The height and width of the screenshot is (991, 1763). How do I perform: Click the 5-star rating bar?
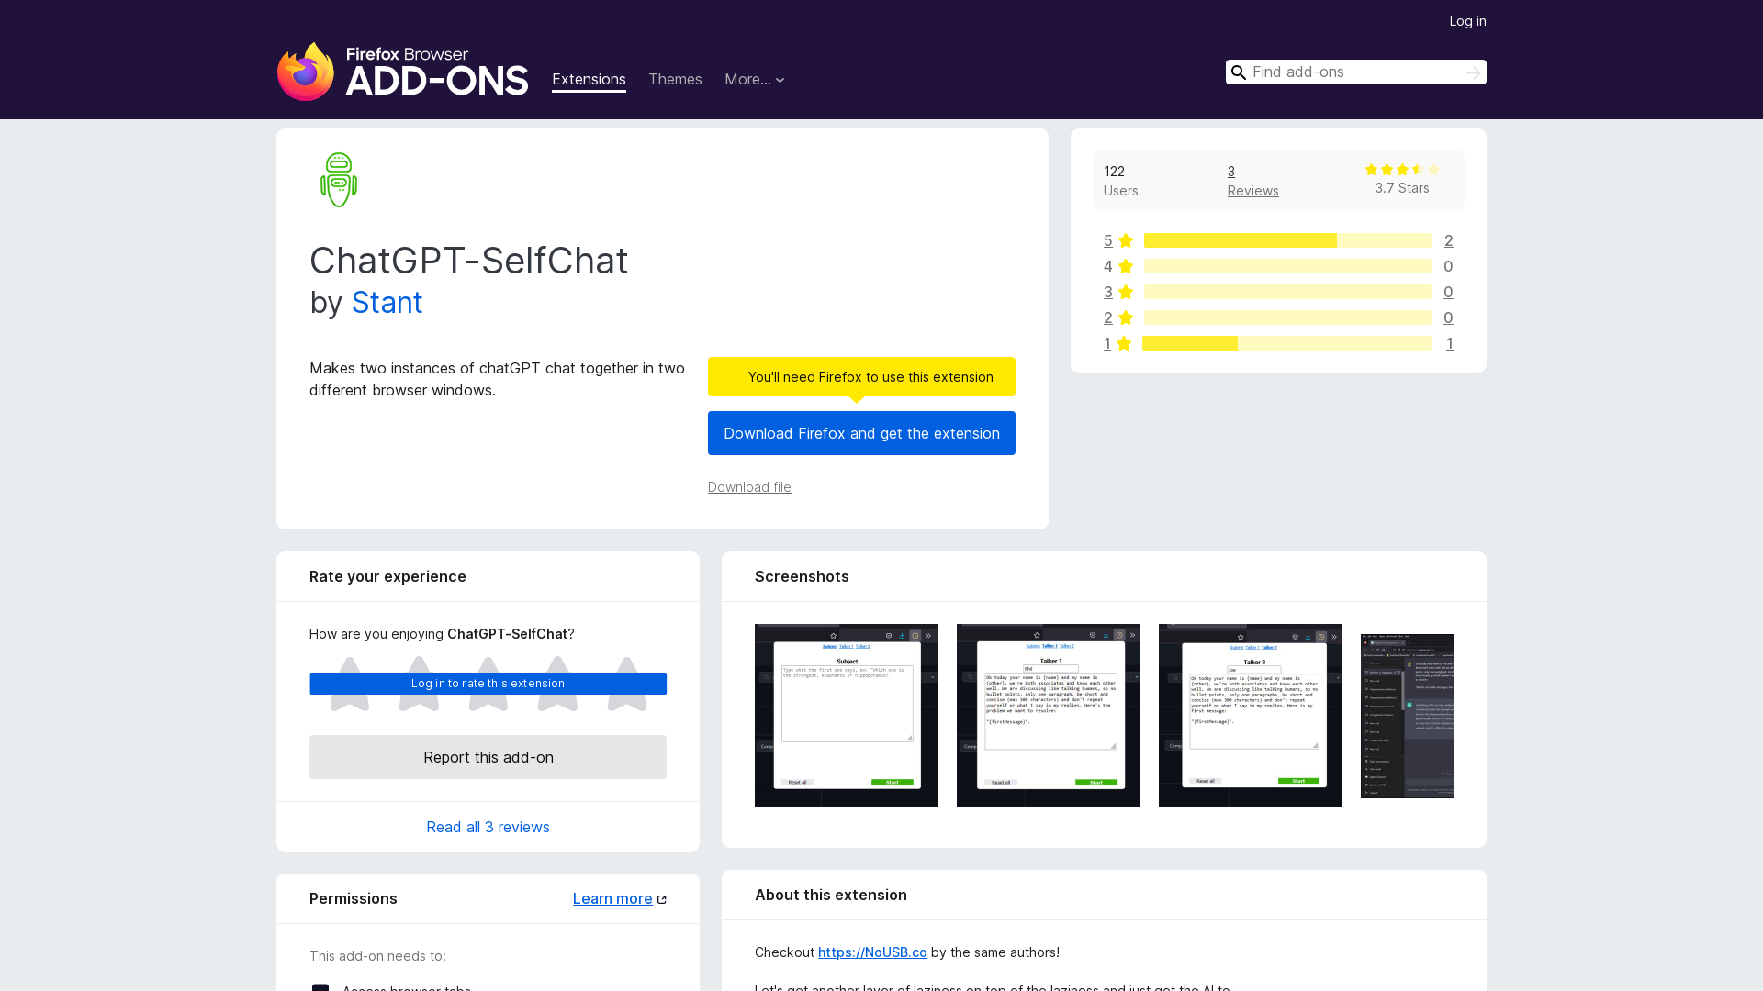1287,240
